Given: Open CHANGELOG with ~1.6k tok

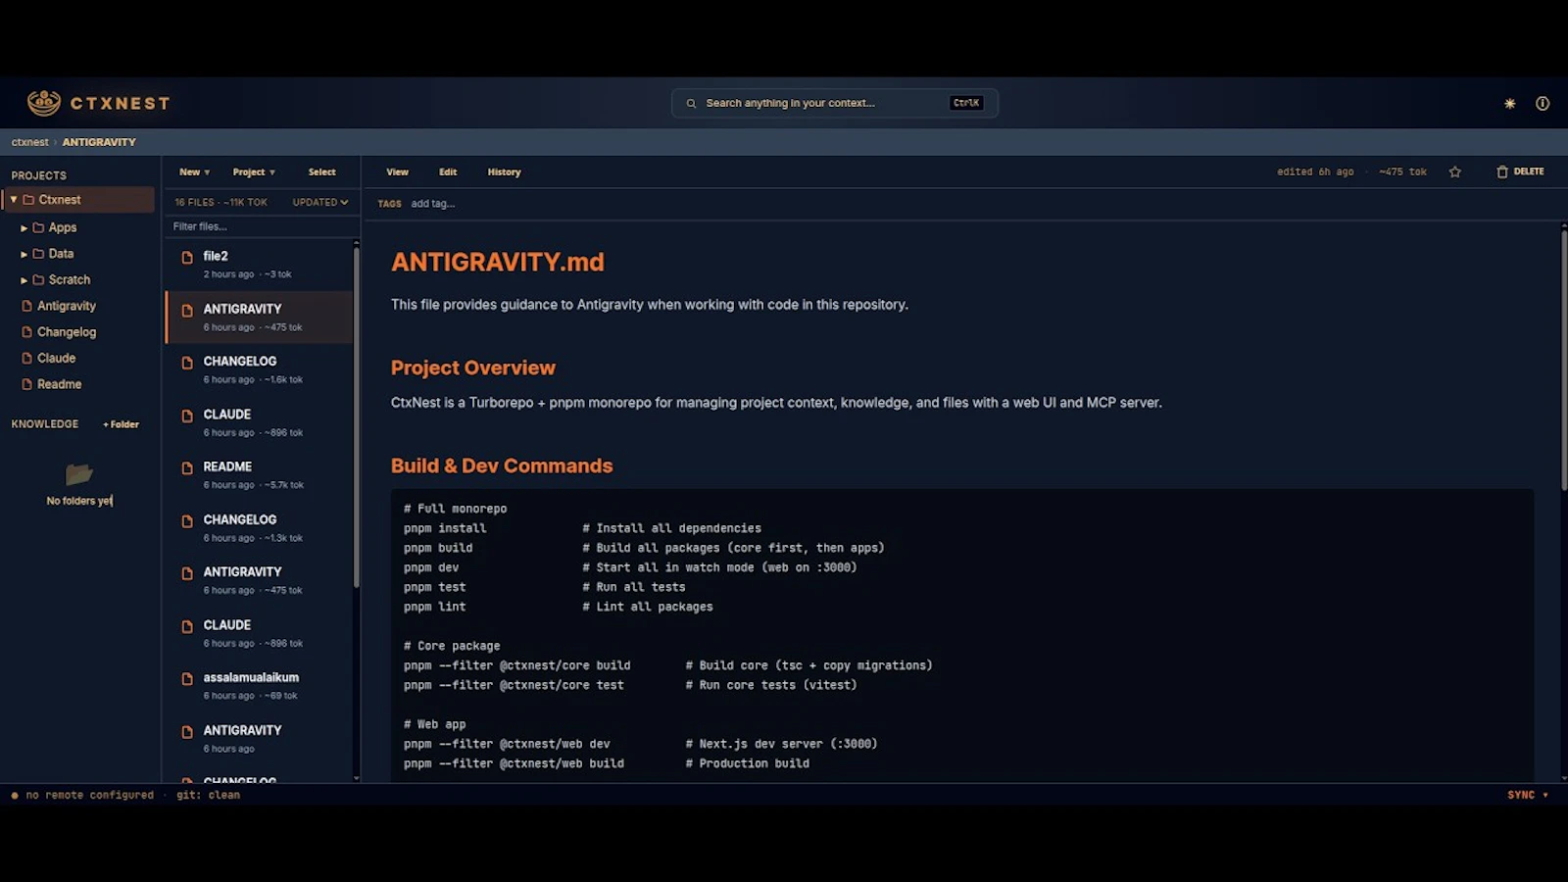Looking at the screenshot, I should (x=259, y=369).
